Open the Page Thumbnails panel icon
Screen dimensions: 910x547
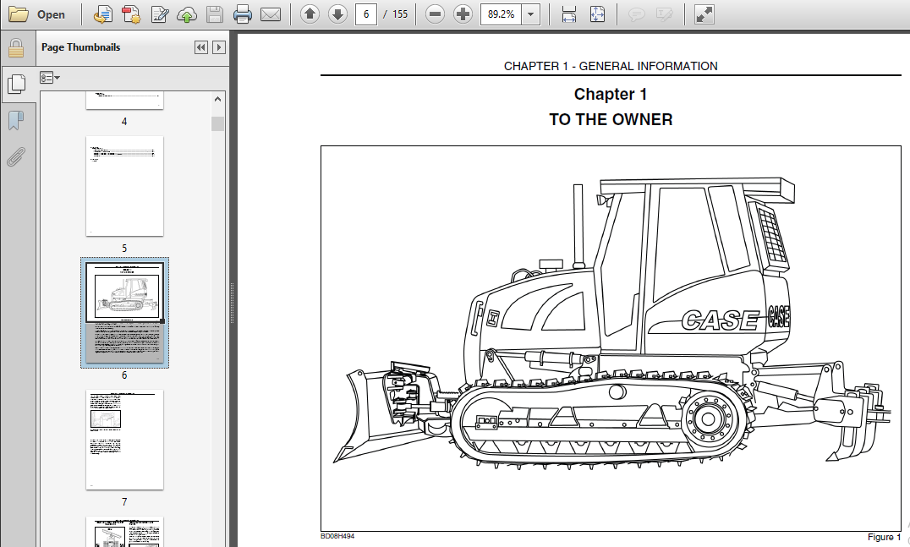[x=16, y=84]
